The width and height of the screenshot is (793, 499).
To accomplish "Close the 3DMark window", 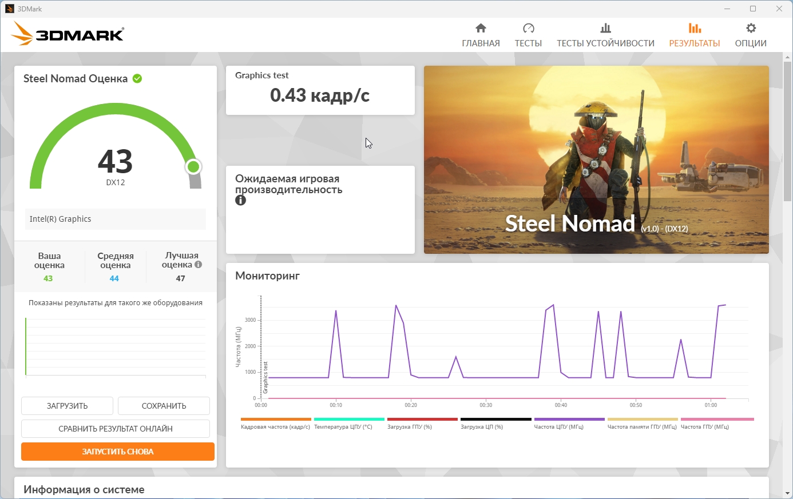I will pos(779,9).
